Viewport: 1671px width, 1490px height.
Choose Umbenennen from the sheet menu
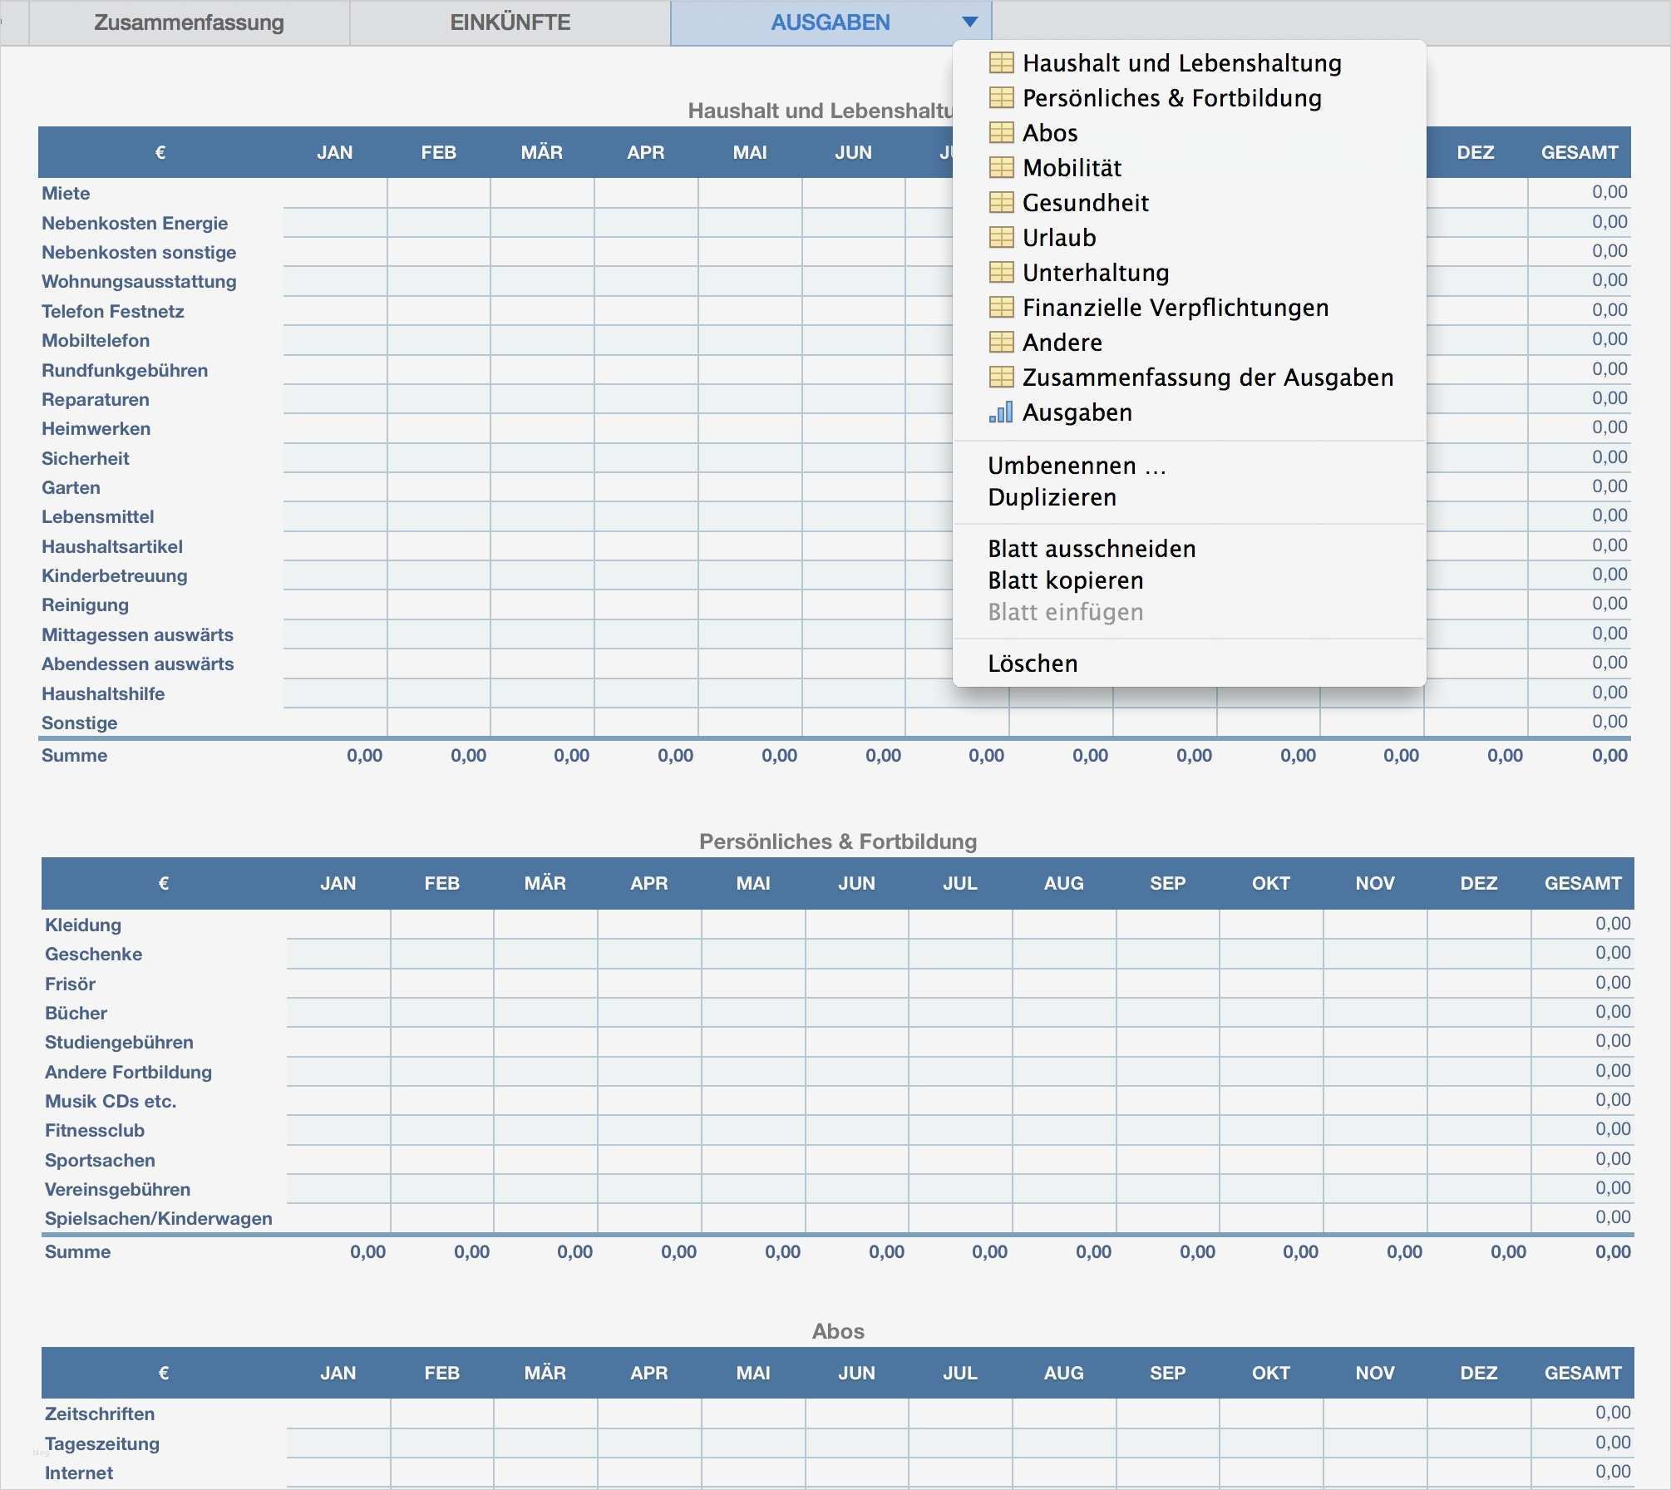(x=1077, y=465)
